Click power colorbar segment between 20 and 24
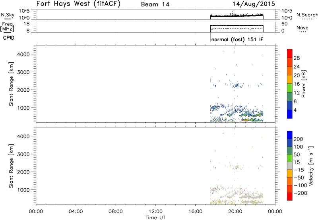The image size is (318, 220). [x=290, y=71]
